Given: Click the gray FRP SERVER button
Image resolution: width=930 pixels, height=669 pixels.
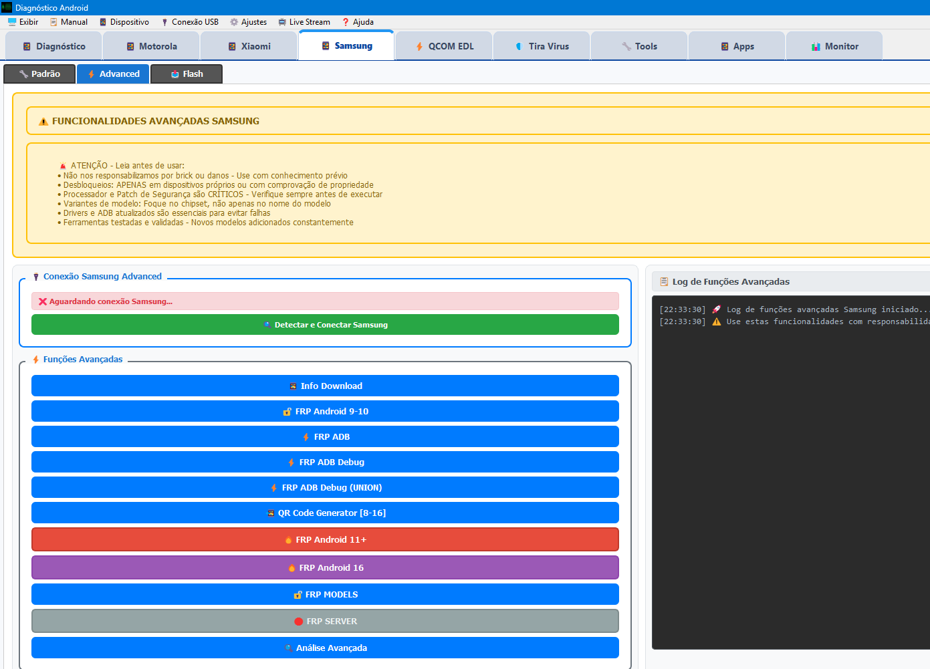Looking at the screenshot, I should click(325, 621).
